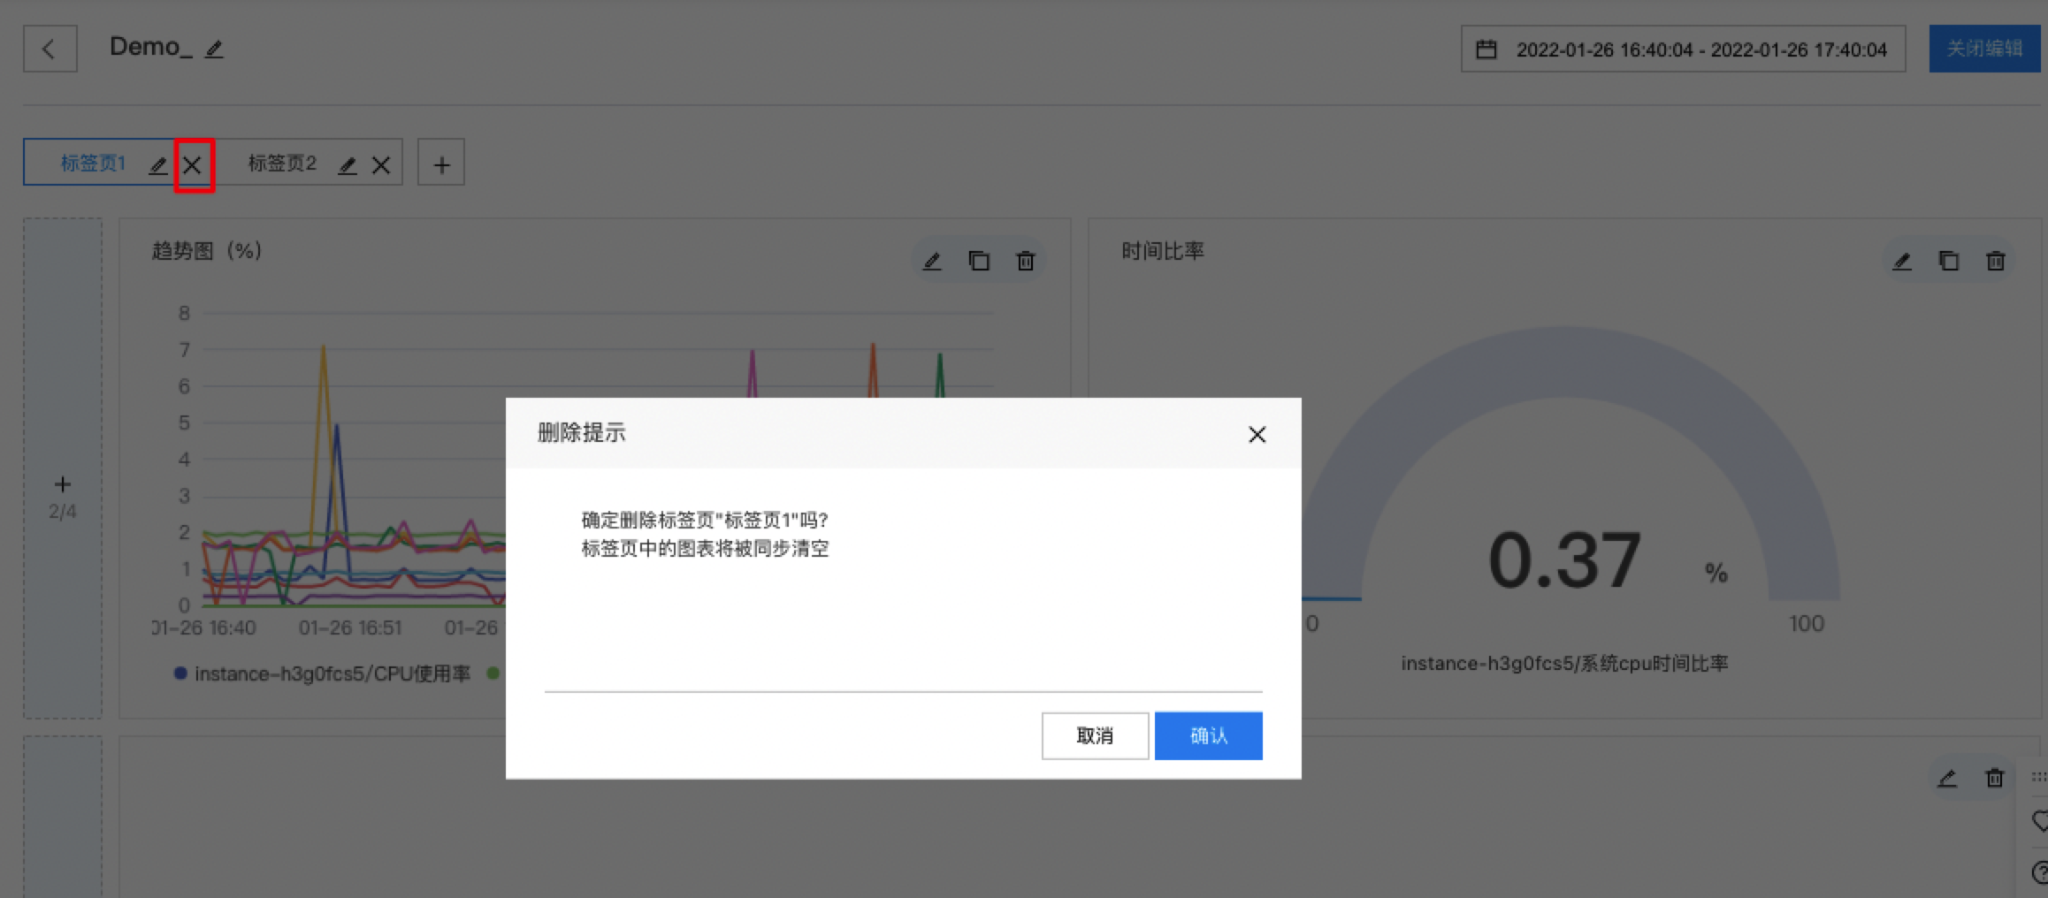2048x898 pixels.
Task: Edit the Demo_ dashboard name pencil icon
Action: point(214,49)
